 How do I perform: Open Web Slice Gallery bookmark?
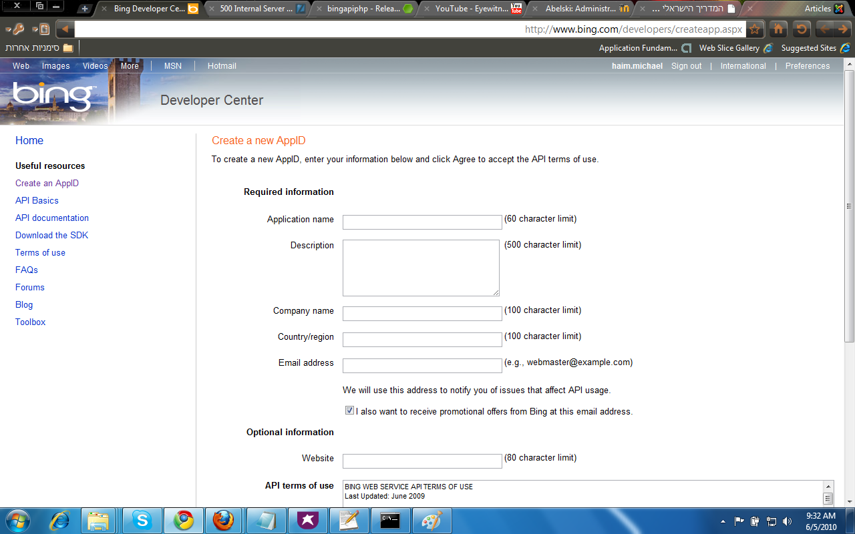click(736, 48)
